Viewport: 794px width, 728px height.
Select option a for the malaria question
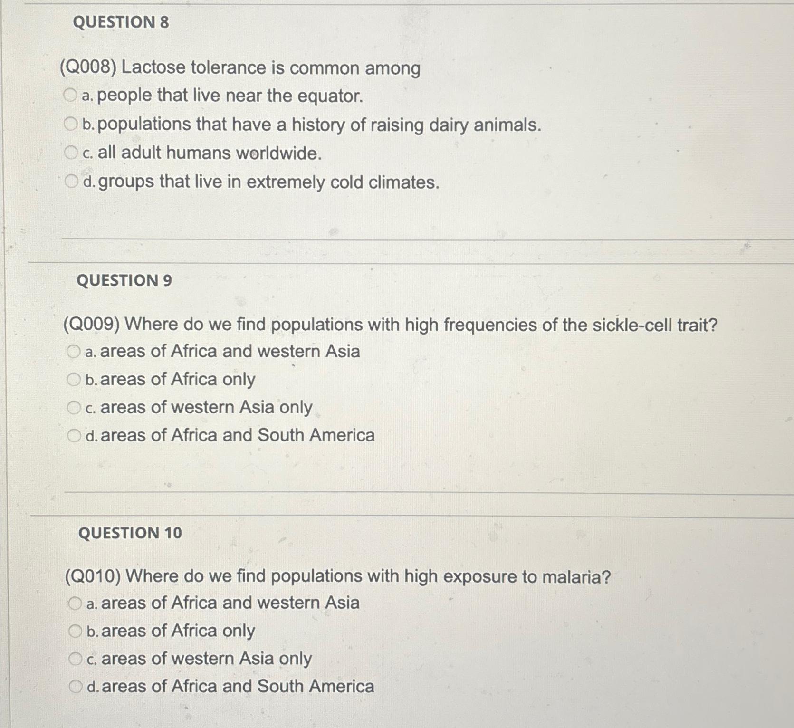[75, 603]
